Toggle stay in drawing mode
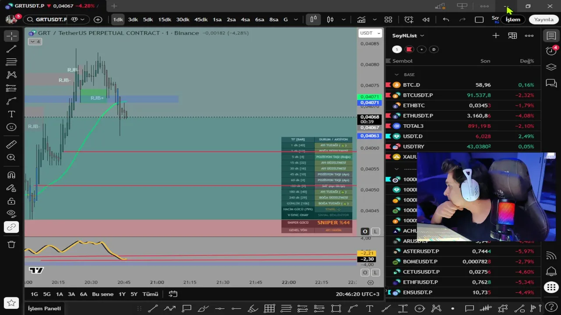 click(11, 188)
